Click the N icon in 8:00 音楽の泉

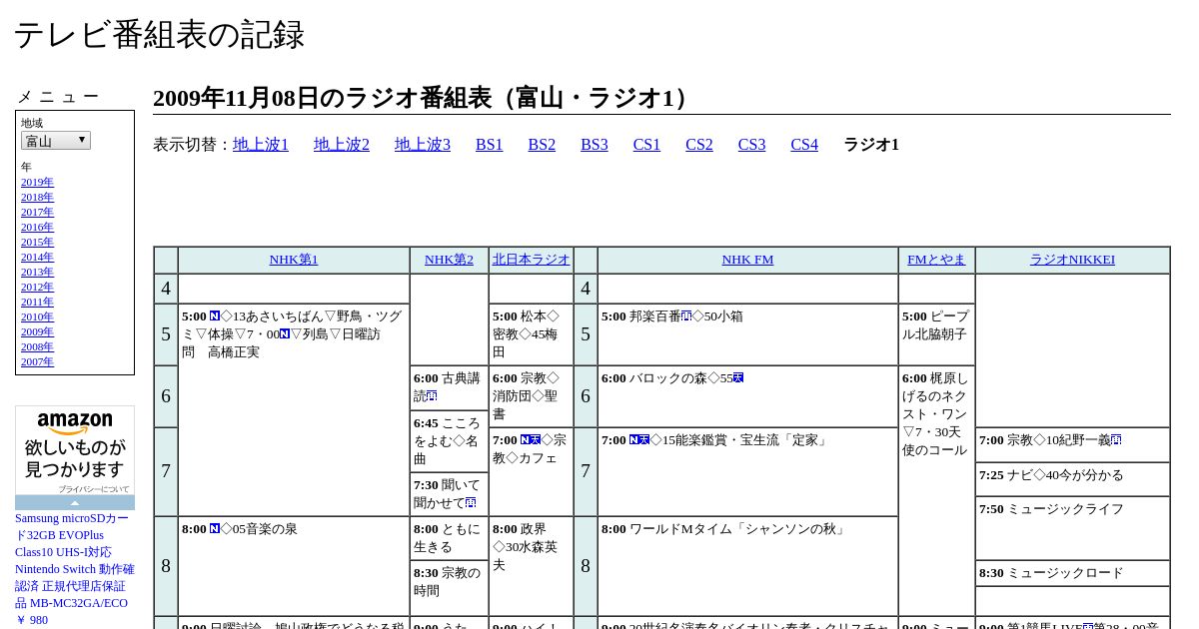[x=215, y=529]
